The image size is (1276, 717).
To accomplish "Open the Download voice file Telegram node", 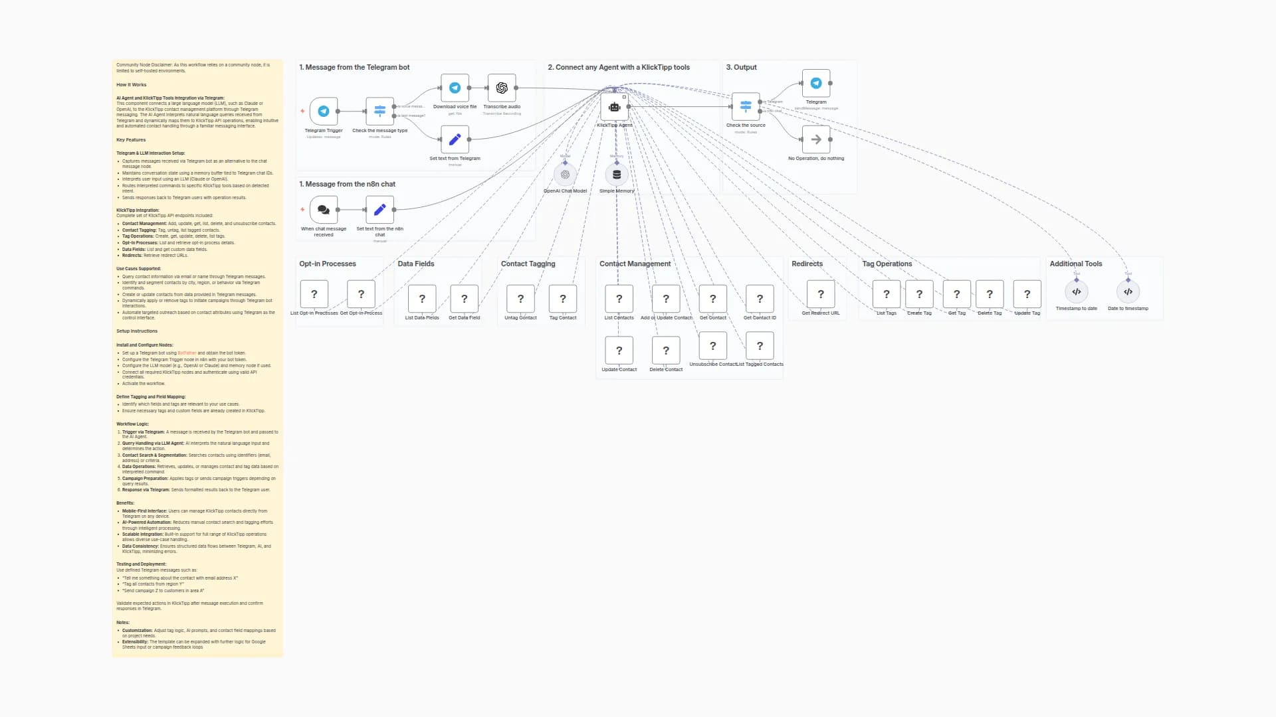I will point(455,88).
